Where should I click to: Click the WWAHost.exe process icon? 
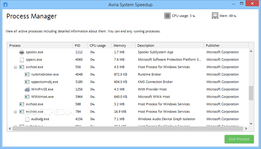pyautogui.click(x=27, y=97)
